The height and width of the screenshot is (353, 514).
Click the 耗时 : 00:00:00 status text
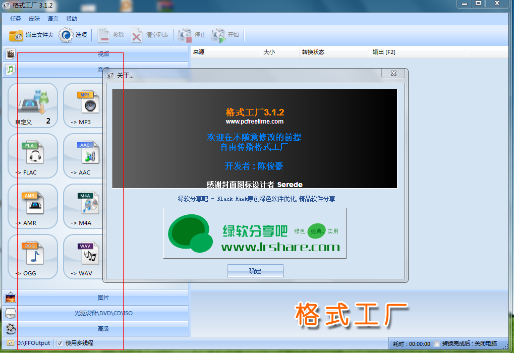point(412,344)
